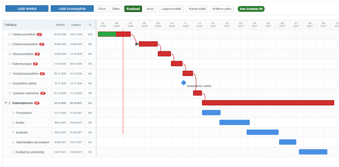
Task: Click the green progress section of Hankesuunnittelu bar
Action: 107,34
